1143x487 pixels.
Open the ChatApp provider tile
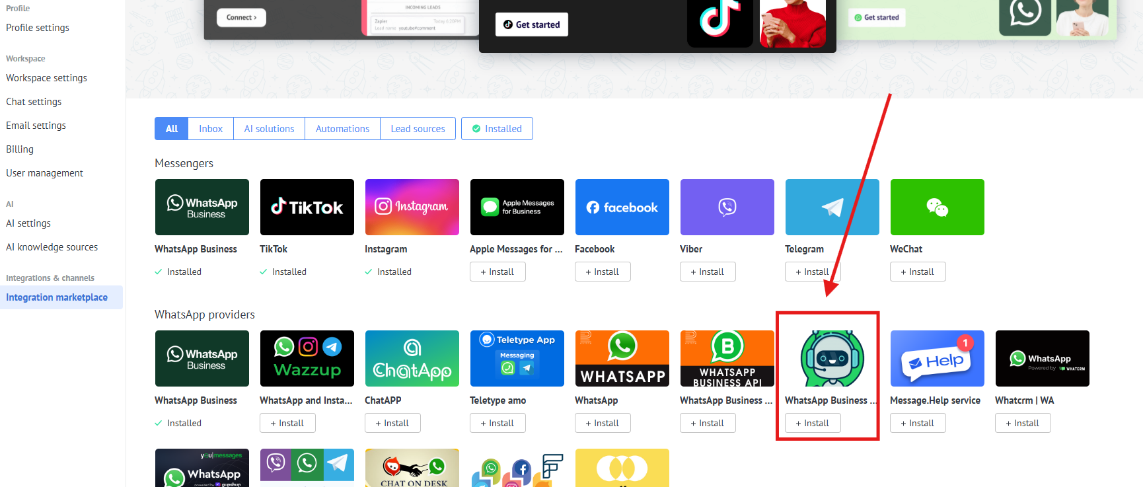(x=412, y=358)
